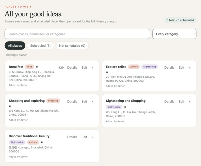This screenshot has width=201, height=166.
Task: Edit the Breakfast place
Action: pos(84,68)
